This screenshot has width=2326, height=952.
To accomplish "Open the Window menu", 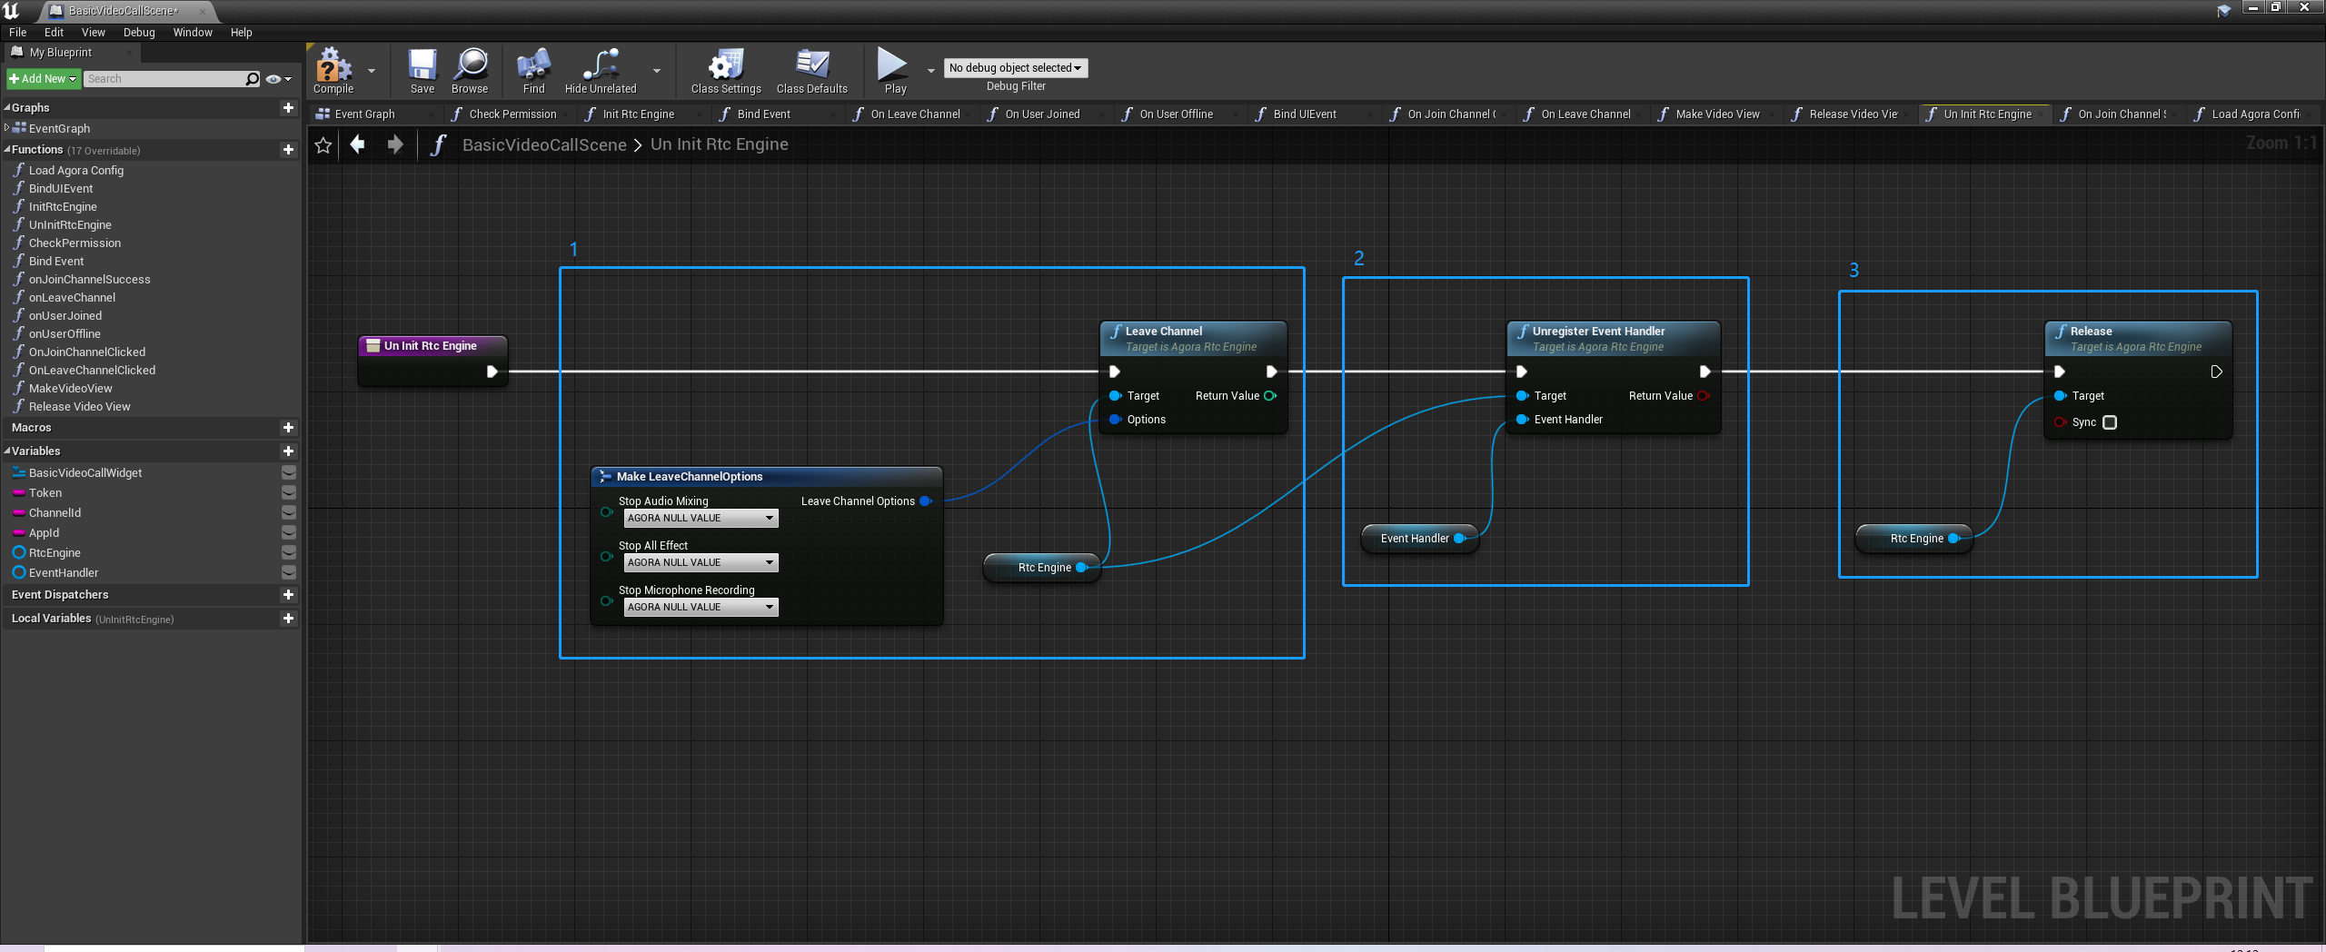I will [193, 32].
